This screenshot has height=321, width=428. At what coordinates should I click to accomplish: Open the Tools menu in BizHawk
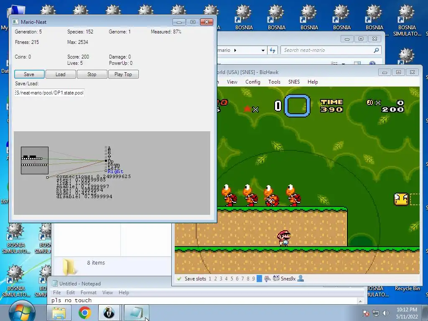[x=274, y=82]
